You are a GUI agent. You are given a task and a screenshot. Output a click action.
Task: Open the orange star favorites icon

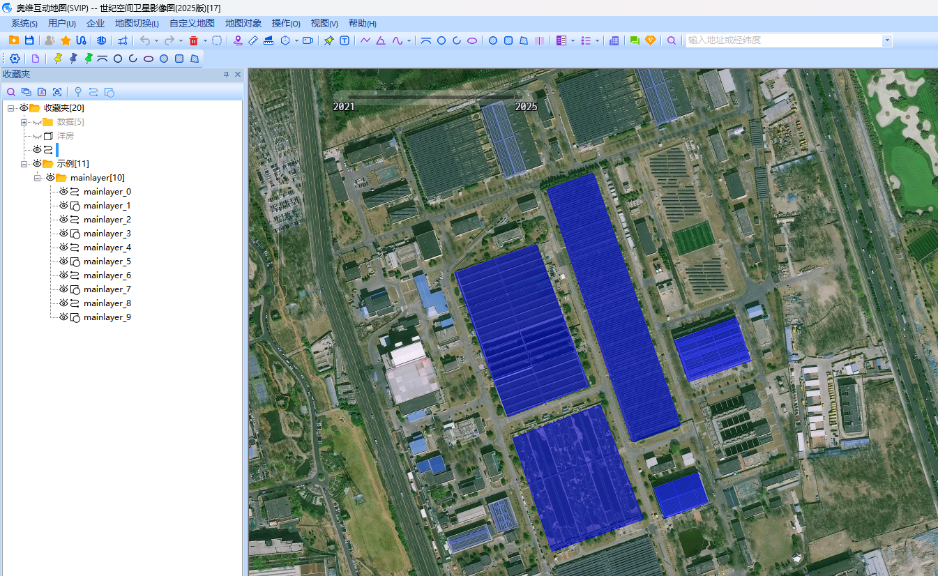click(66, 40)
